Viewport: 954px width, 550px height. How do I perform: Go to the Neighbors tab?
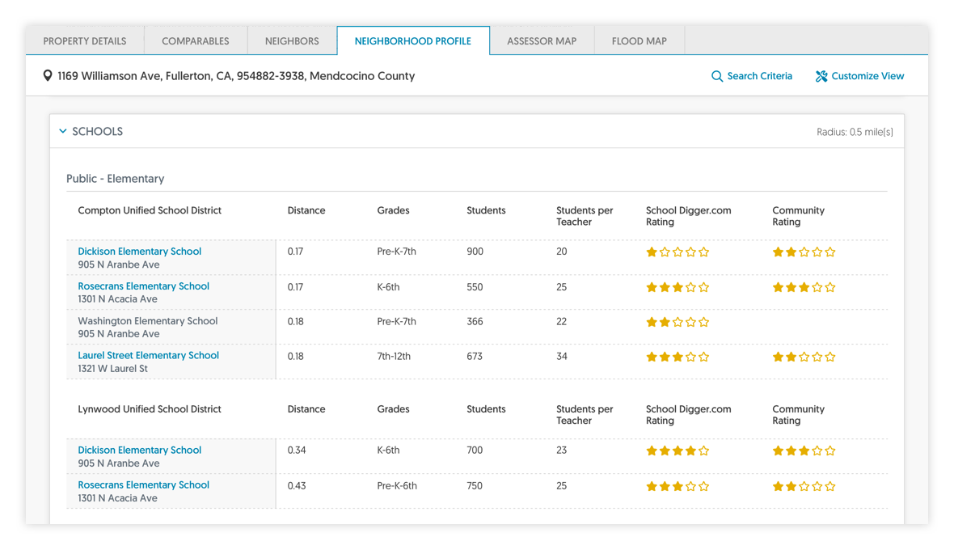292,41
